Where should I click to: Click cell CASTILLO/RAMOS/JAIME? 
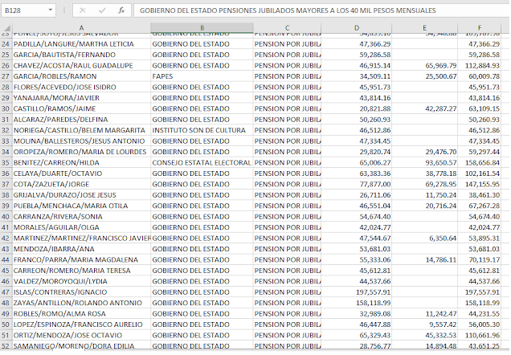(81, 108)
